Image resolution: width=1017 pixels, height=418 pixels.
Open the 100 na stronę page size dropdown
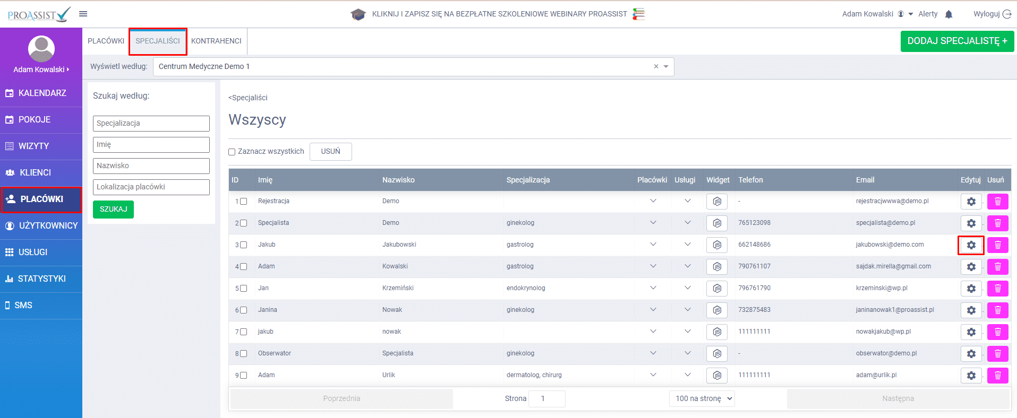pos(702,398)
